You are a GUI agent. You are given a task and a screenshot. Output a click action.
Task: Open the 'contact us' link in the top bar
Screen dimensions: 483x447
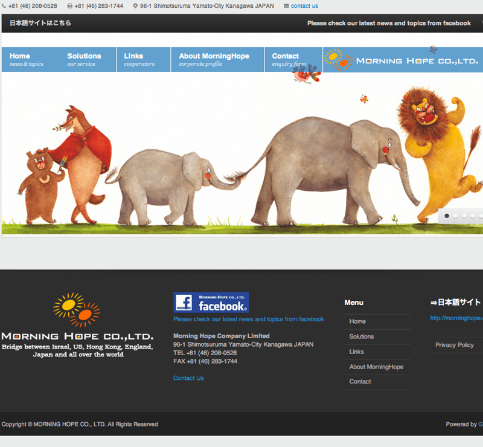(304, 6)
